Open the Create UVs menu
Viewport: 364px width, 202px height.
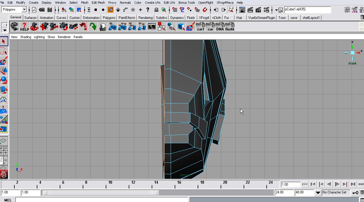(153, 3)
